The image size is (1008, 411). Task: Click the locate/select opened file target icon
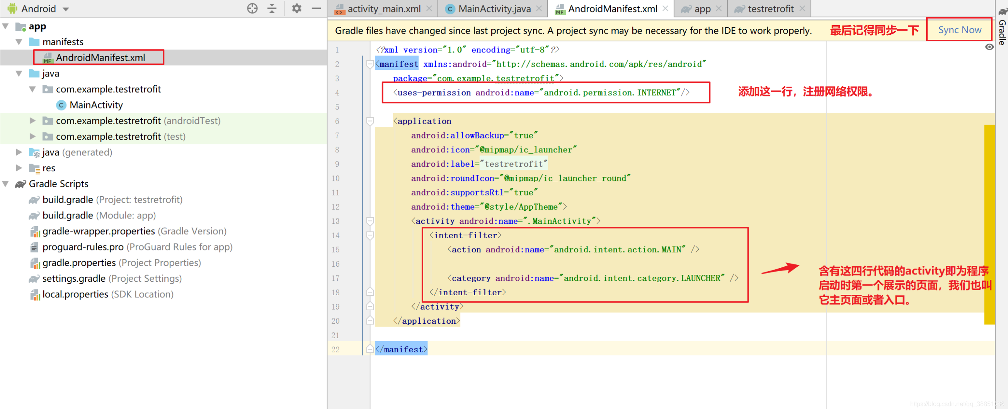point(252,8)
